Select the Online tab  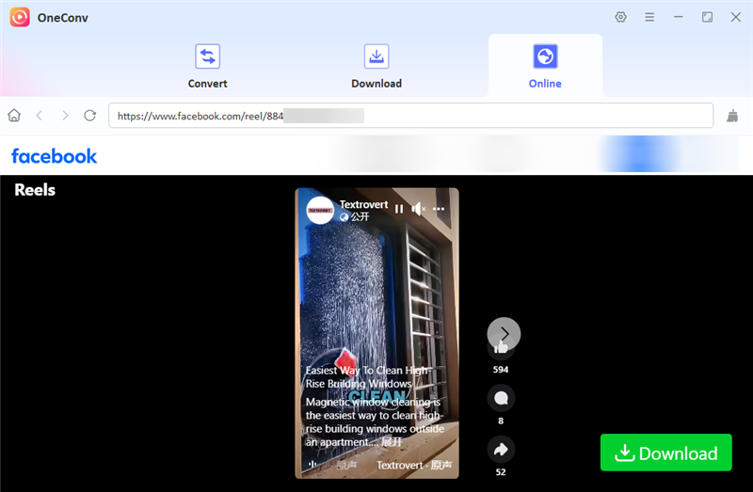pos(545,66)
